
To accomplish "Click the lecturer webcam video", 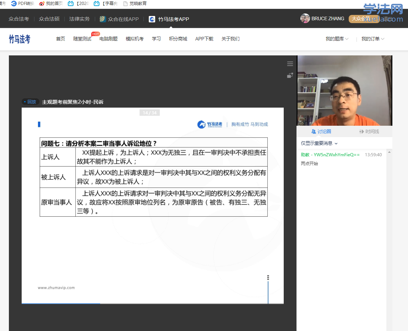I will (345, 91).
